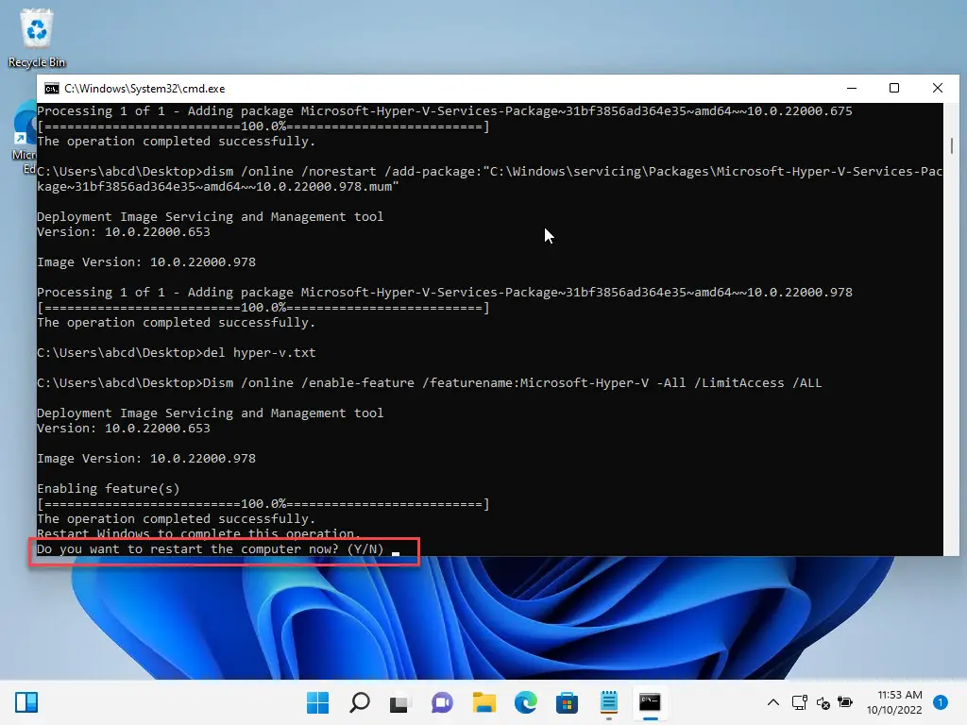
Task: Launch Microsoft Edge from taskbar
Action: point(525,702)
